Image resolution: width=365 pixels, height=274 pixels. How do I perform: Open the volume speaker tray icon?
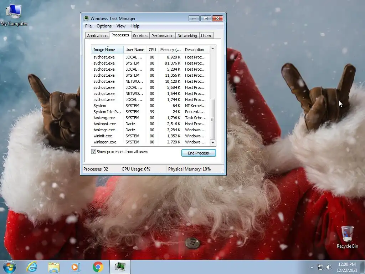329,267
